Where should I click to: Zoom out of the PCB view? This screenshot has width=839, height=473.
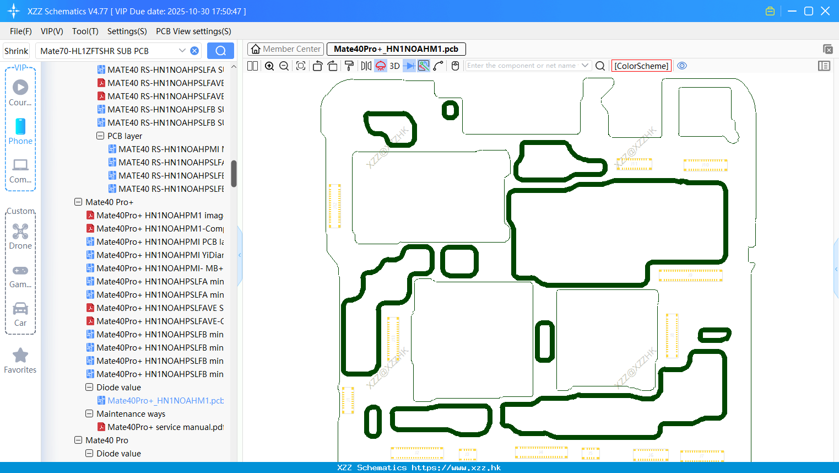284,66
